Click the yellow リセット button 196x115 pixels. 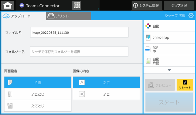tap(185, 85)
